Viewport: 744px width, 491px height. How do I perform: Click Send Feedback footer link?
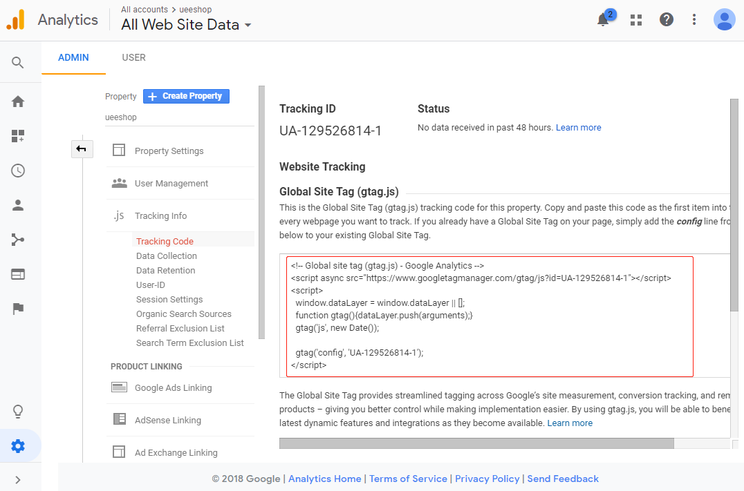[x=563, y=479]
